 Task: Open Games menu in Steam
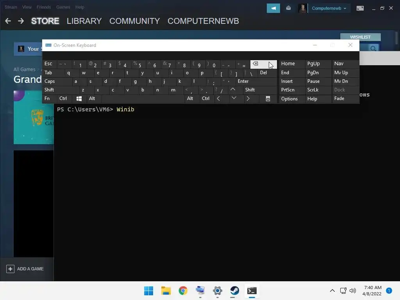63,7
